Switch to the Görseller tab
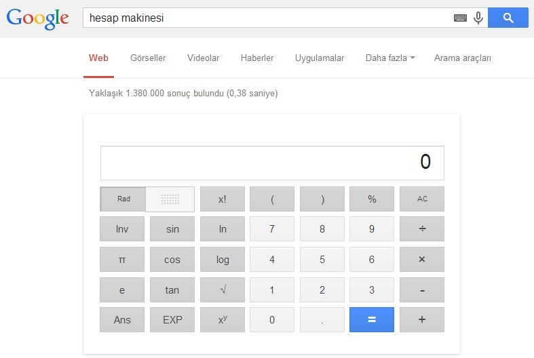This screenshot has width=534, height=358. 148,58
